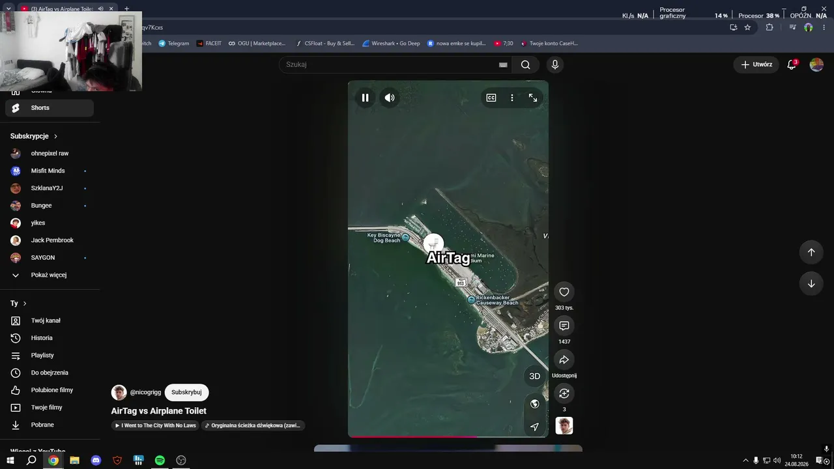Open the comments for this Short
The image size is (834, 469).
click(564, 326)
